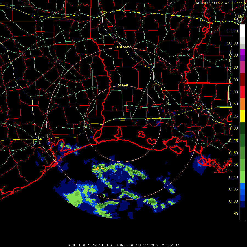Click the dark purple legend color swatch
247x247 pixels.
pyautogui.click(x=242, y=58)
